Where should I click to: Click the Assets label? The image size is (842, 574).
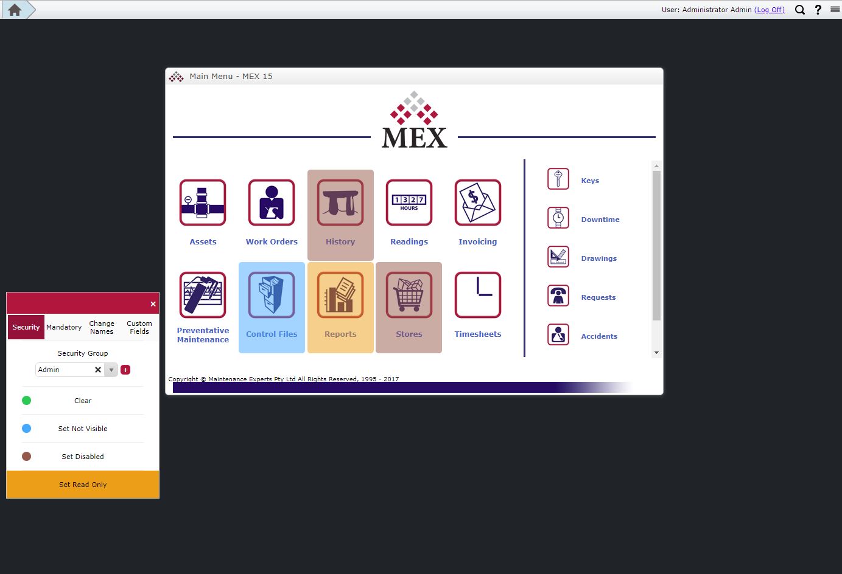(203, 241)
